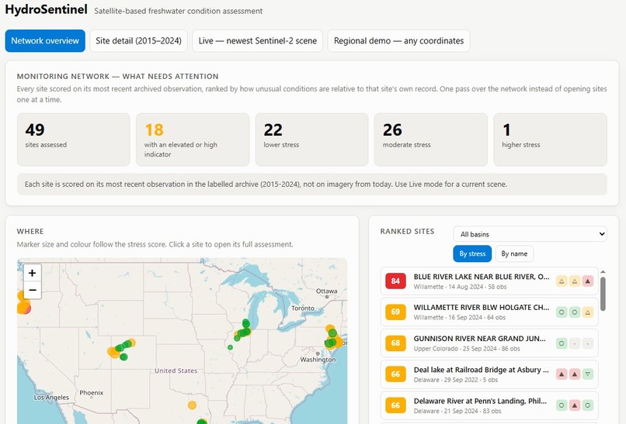Click the 66 score badge for Delaware River
Viewport: 626px width, 424px height.
tap(395, 405)
